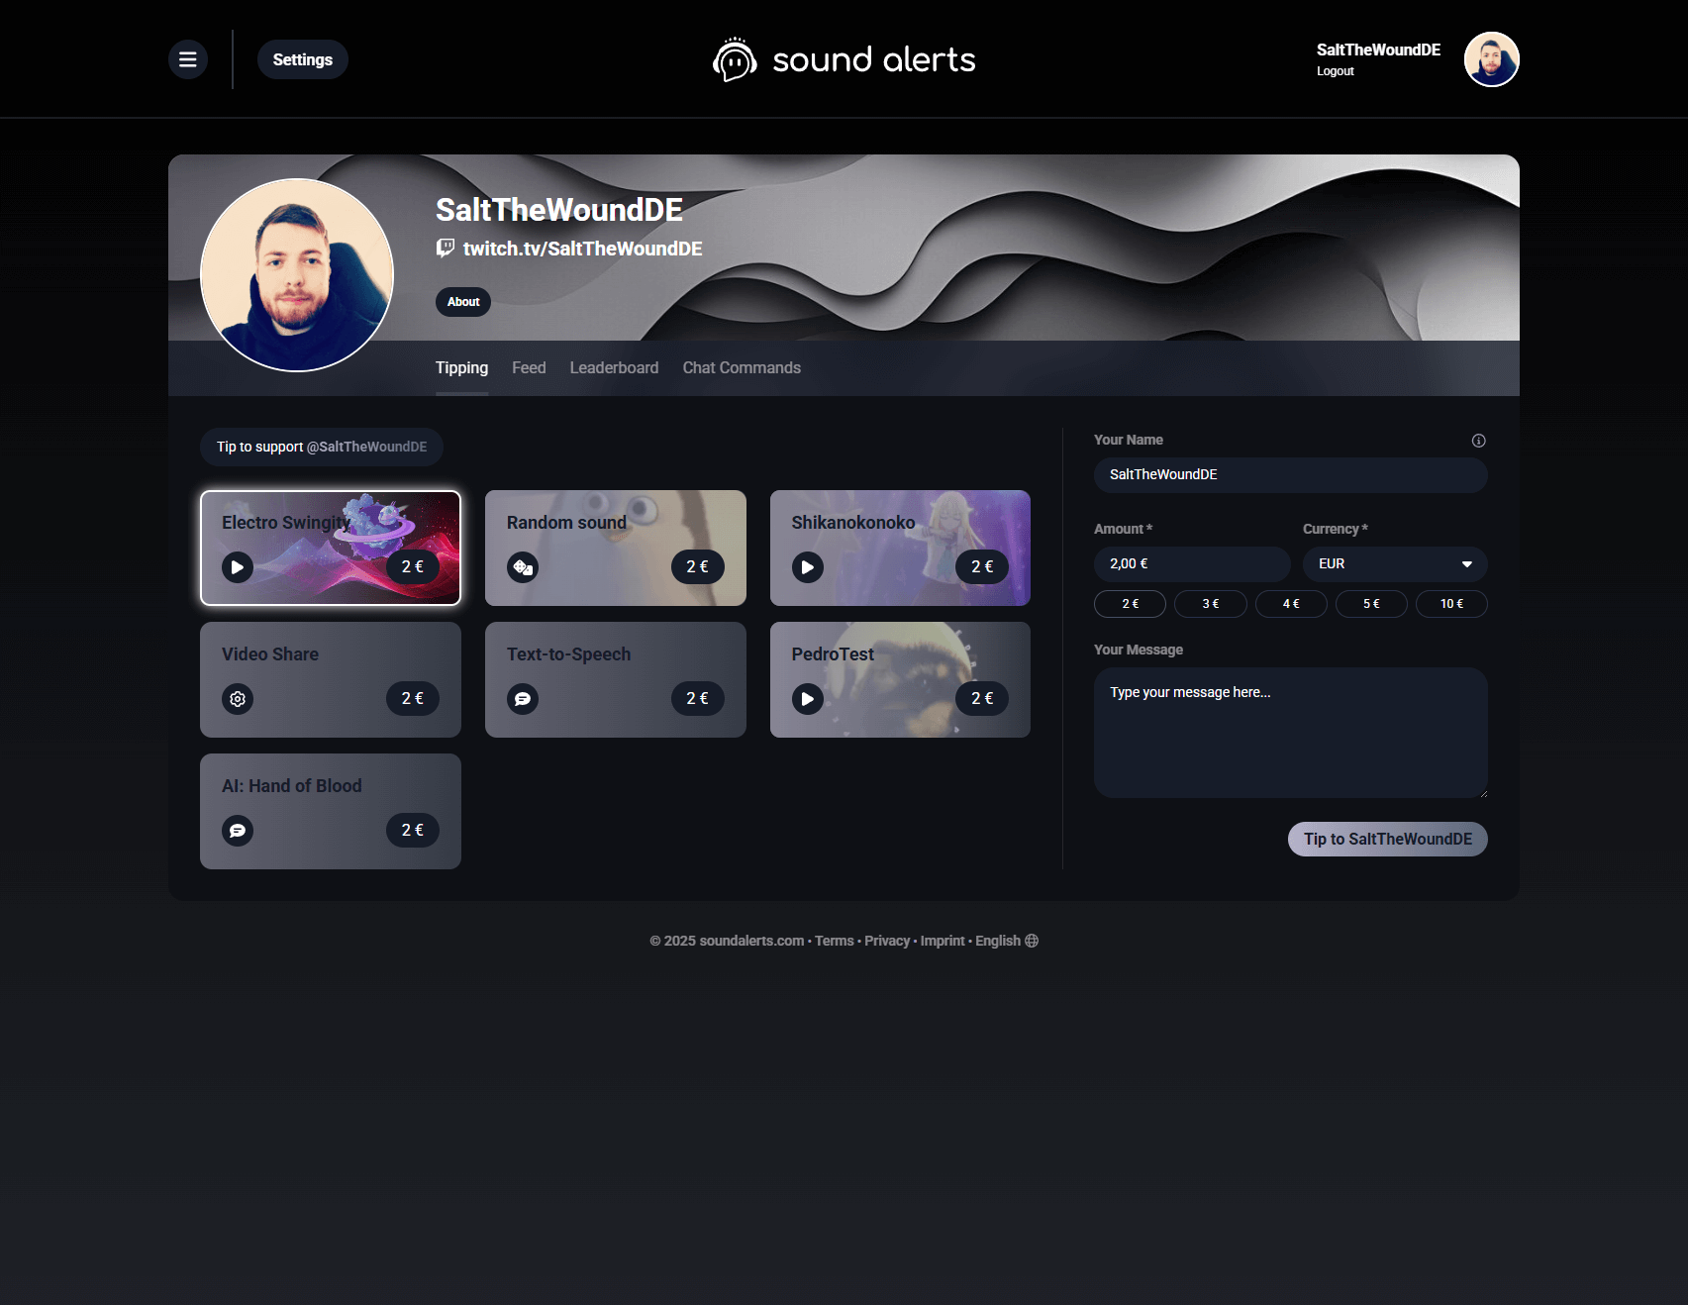Click the About button in profile header
This screenshot has height=1305, width=1688.
click(463, 302)
